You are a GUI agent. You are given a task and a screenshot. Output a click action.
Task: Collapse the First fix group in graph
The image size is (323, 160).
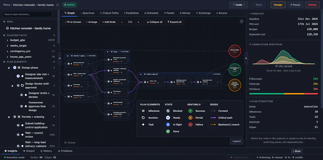tap(67, 56)
